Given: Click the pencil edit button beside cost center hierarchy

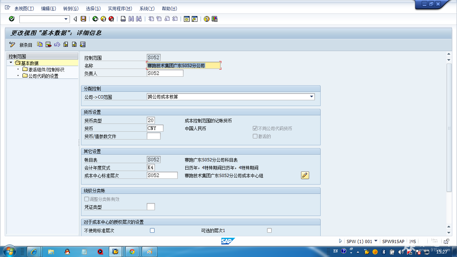Looking at the screenshot, I should coord(305,175).
